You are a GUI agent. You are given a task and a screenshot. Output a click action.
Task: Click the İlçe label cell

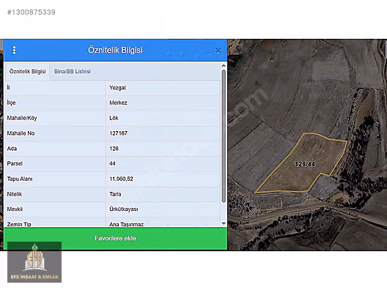(55, 103)
